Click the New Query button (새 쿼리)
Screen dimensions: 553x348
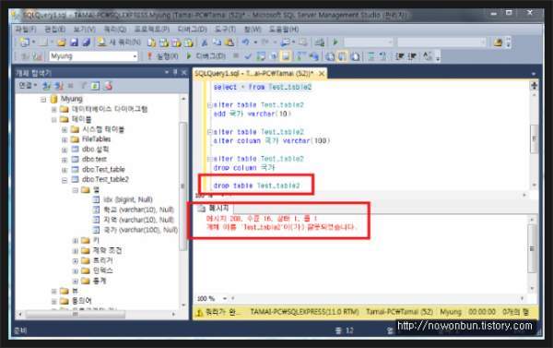point(119,42)
